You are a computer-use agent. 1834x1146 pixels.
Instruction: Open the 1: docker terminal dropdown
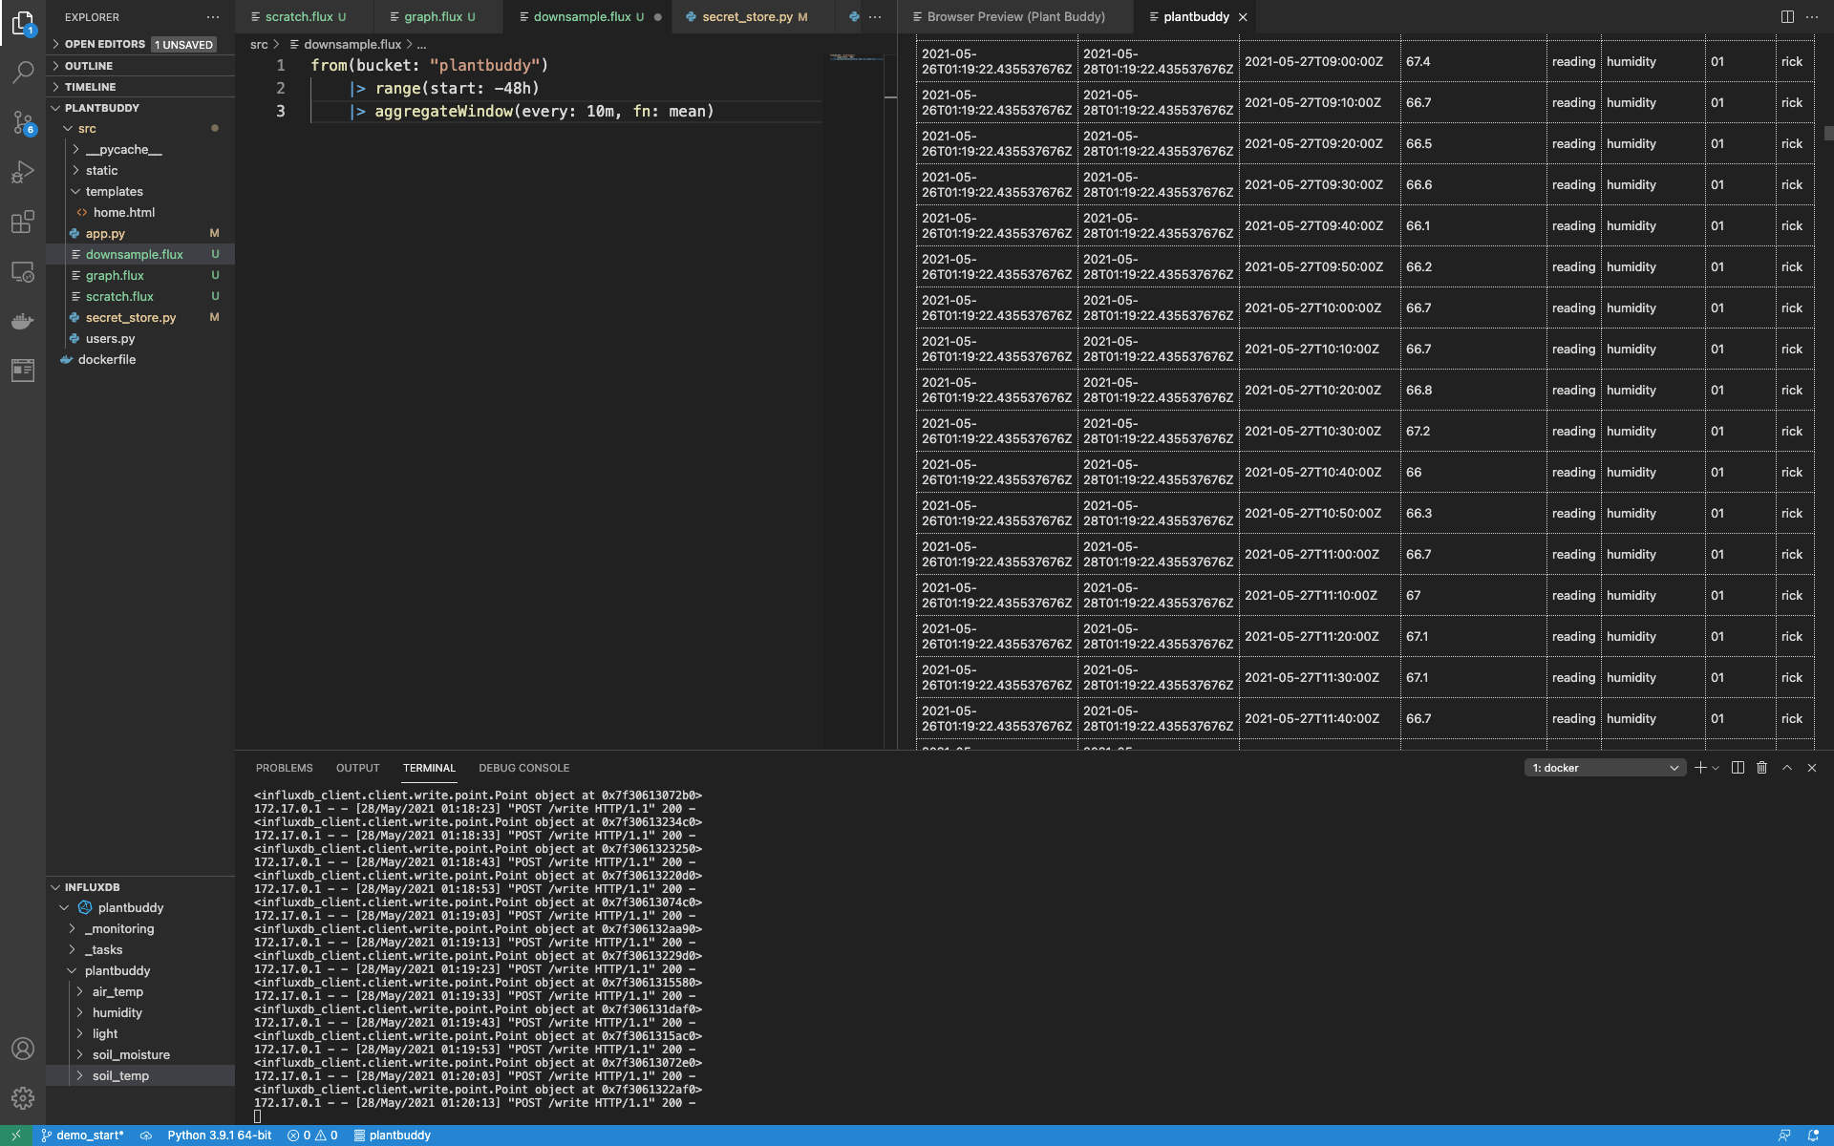(1605, 767)
